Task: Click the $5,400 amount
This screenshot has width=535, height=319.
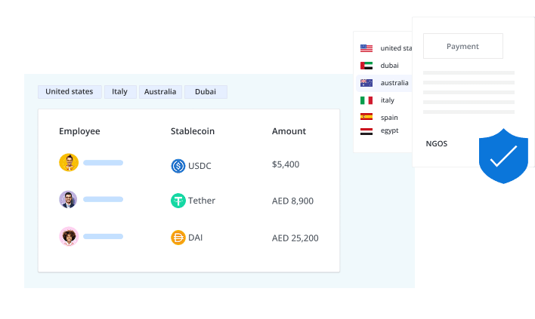Action: point(286,164)
